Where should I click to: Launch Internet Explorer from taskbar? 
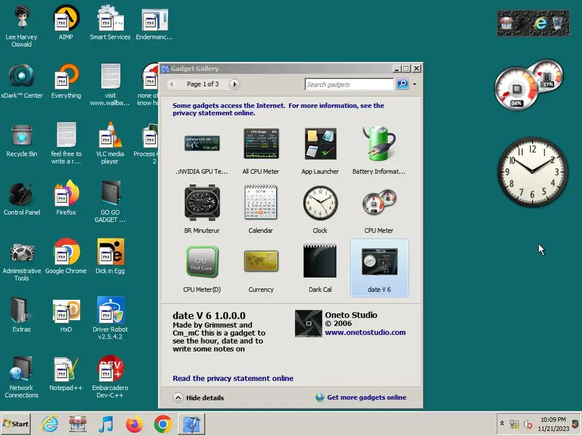[x=50, y=424]
